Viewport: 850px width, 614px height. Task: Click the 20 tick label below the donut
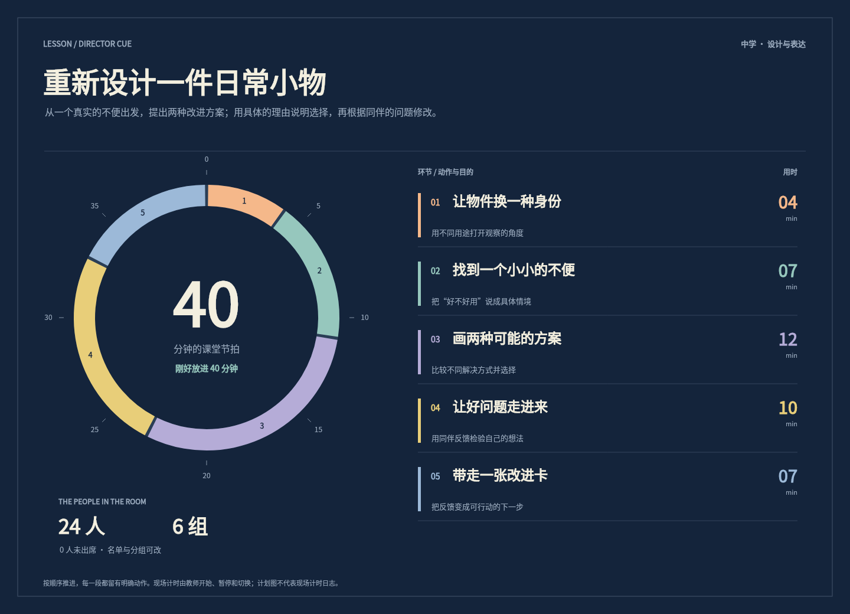click(207, 476)
